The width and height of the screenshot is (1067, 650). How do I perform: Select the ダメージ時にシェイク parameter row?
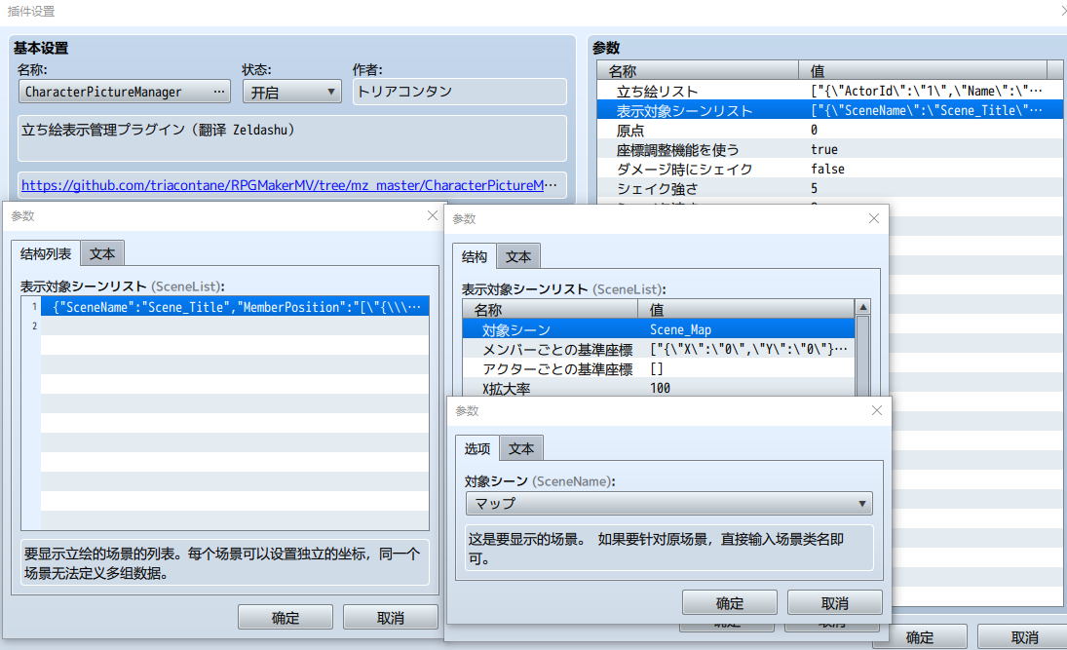pyautogui.click(x=829, y=169)
